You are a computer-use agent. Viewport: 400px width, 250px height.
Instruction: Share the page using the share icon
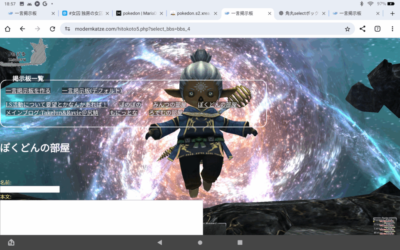tap(362, 29)
